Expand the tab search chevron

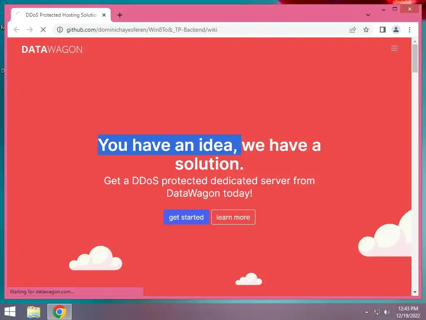pos(368,15)
